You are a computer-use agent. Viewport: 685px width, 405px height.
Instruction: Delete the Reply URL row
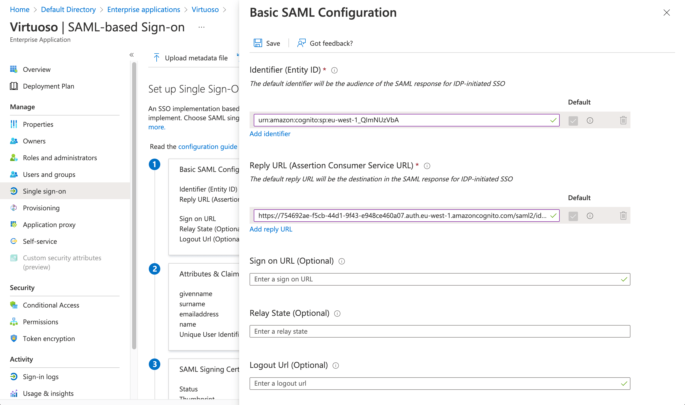click(x=623, y=216)
